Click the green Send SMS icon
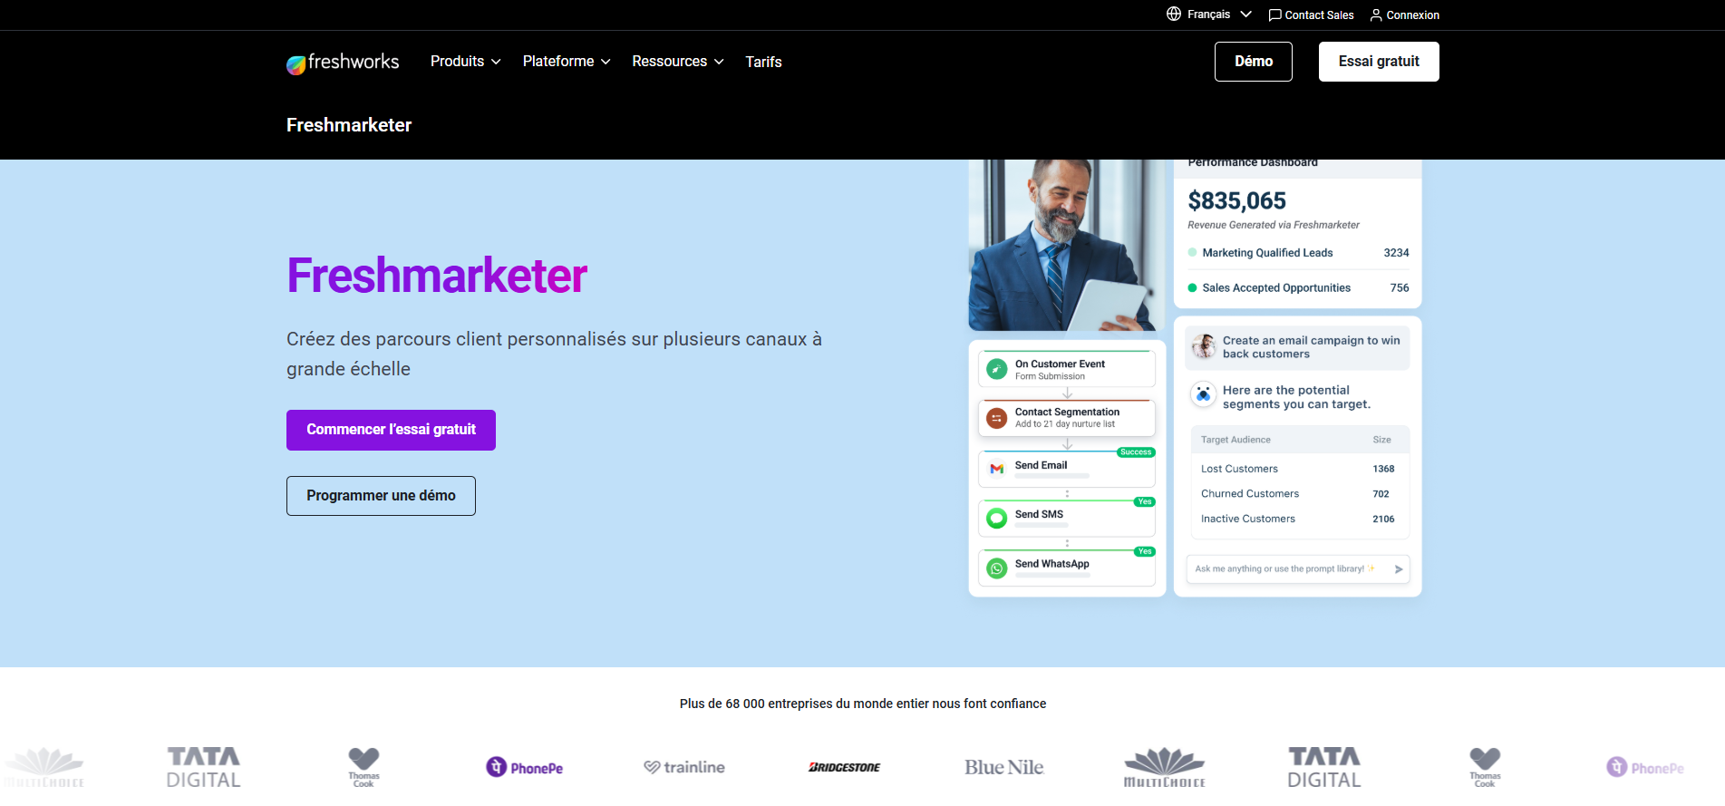Screen dimensions: 1725x806 [997, 519]
